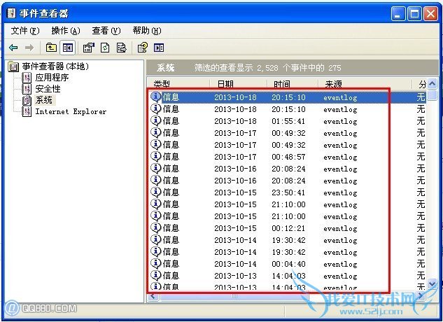
Task: Click the Up one level toolbar icon
Action: pos(51,48)
